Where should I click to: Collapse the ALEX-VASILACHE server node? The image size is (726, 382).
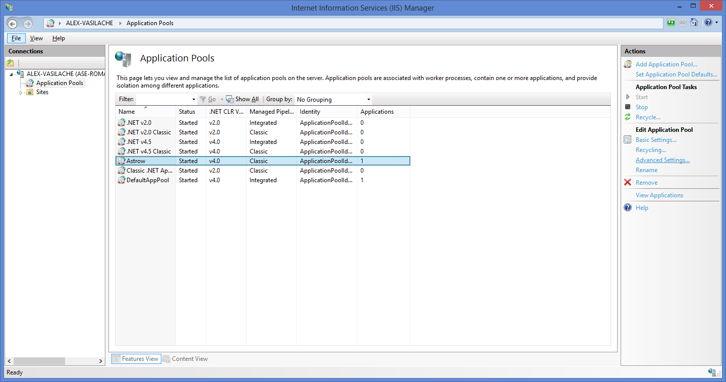11,74
